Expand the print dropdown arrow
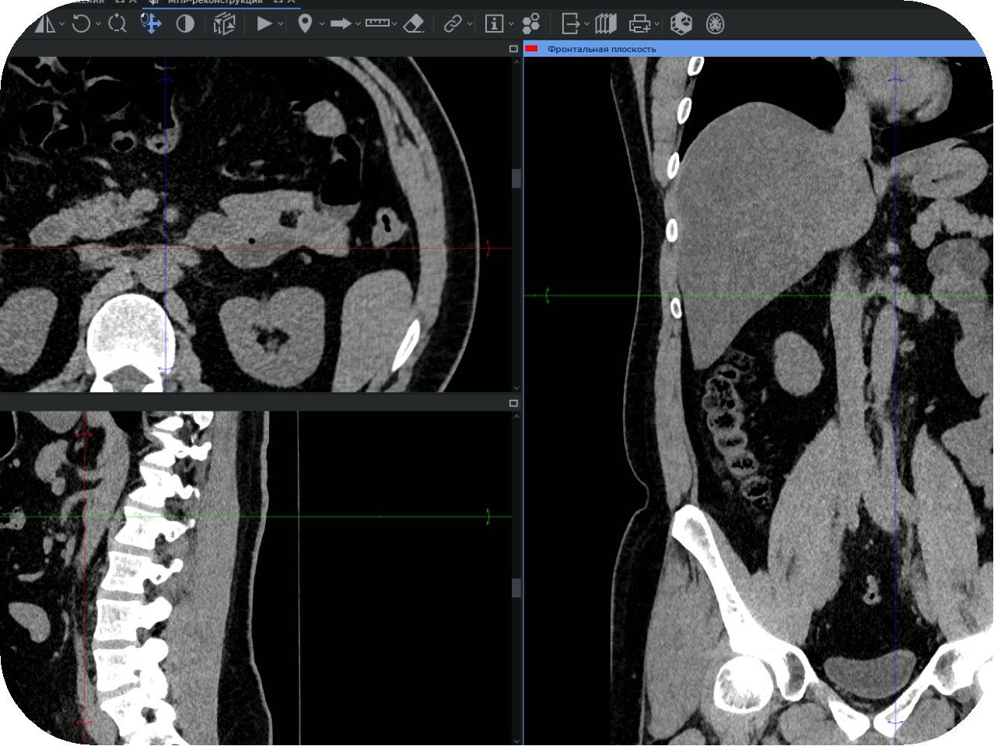 (657, 24)
